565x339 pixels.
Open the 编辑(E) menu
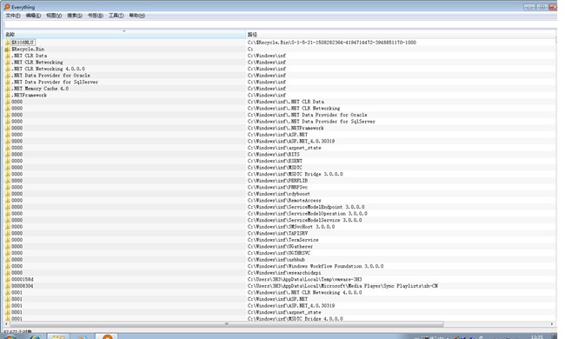pyautogui.click(x=33, y=16)
